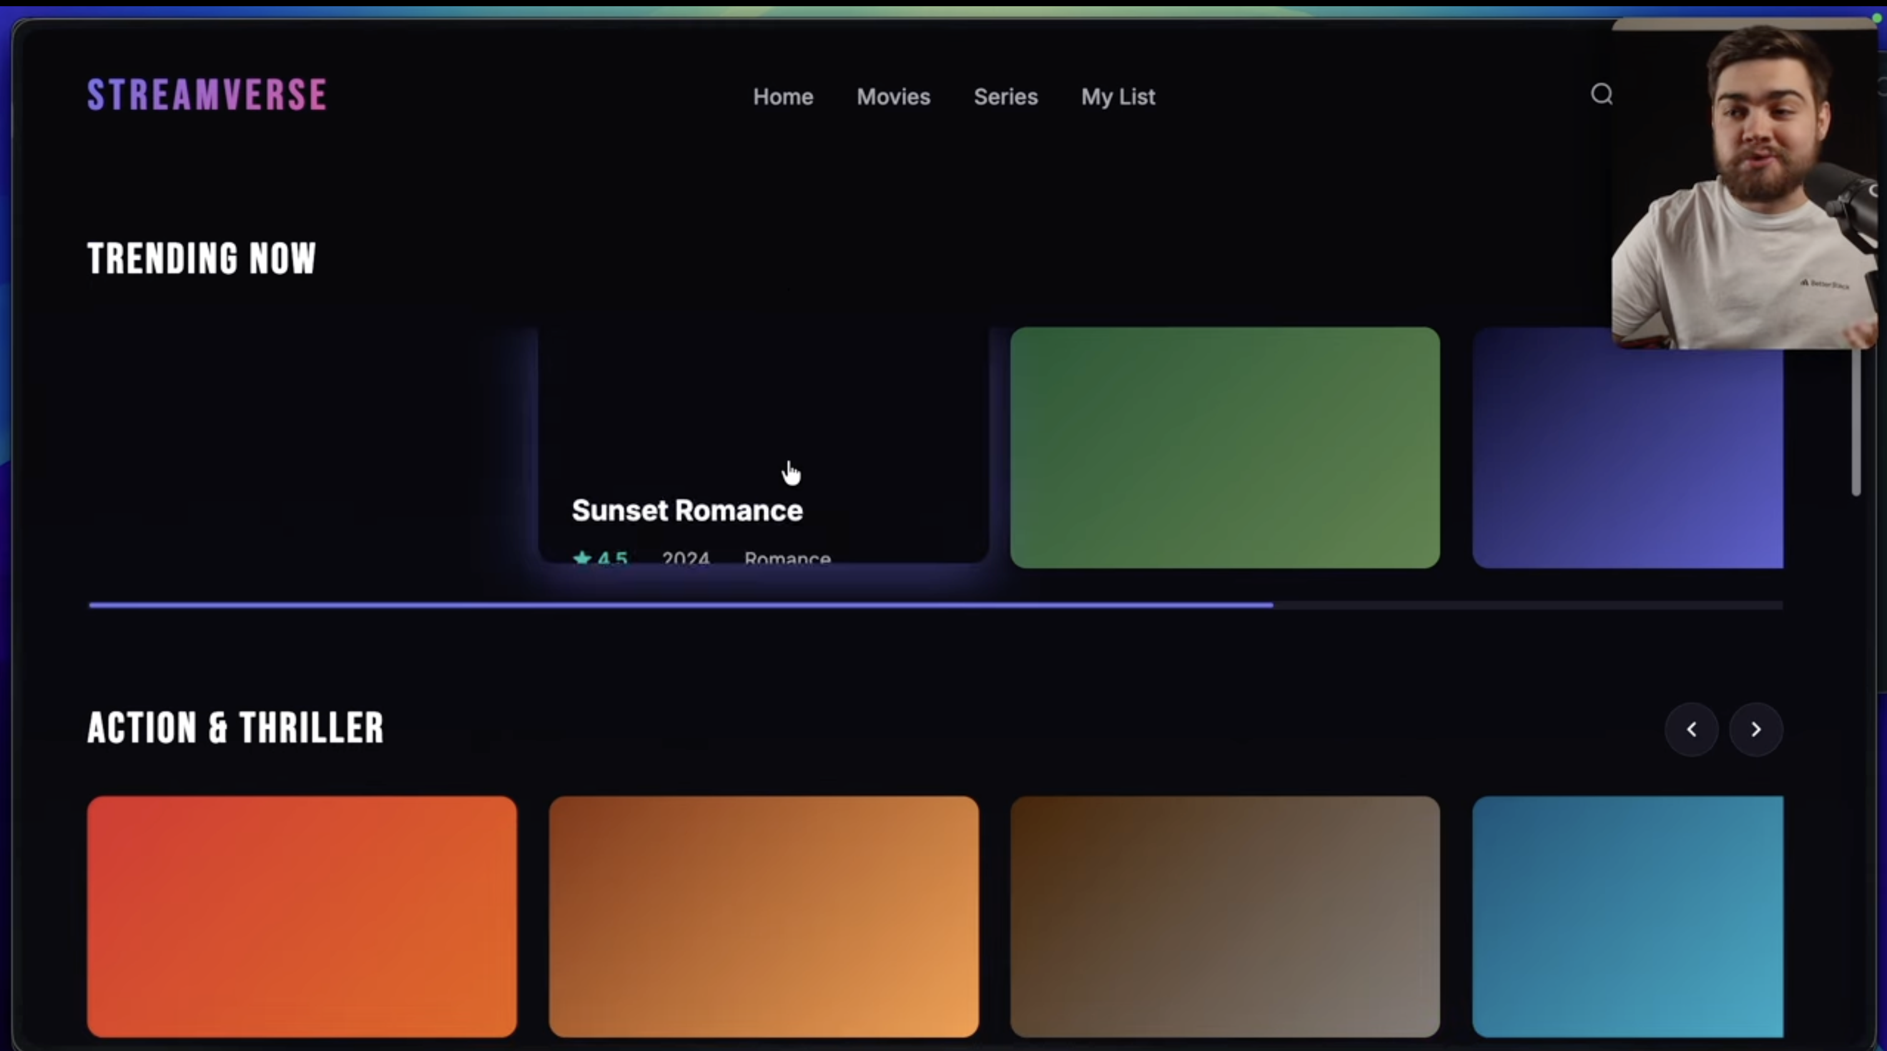Open the search icon
1887x1051 pixels.
1602,94
